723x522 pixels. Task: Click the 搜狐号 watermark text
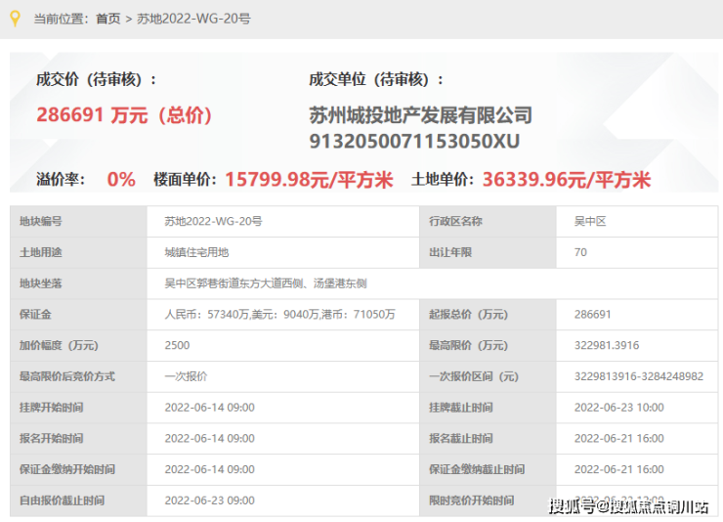click(628, 506)
